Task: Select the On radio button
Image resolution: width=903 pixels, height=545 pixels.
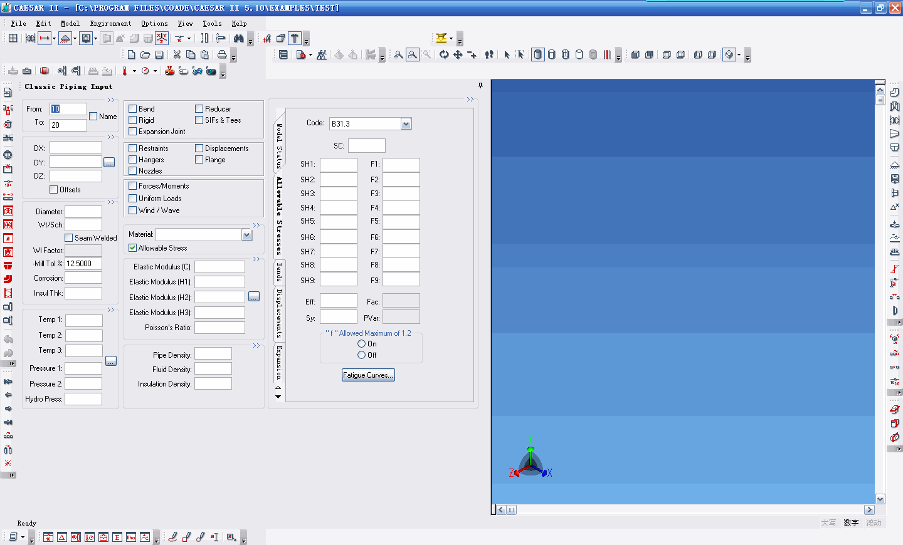Action: [x=362, y=344]
